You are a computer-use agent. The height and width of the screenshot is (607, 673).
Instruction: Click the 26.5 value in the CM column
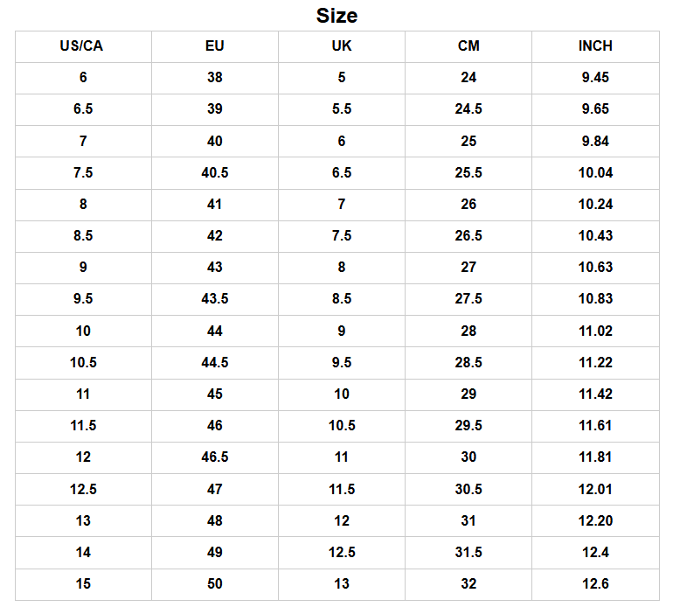(x=468, y=236)
